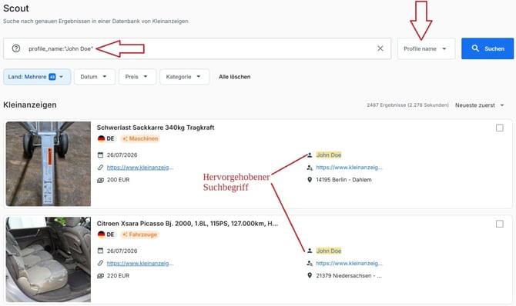The image size is (516, 306).
Task: Open the Preis filter dropdown
Action: pos(137,77)
